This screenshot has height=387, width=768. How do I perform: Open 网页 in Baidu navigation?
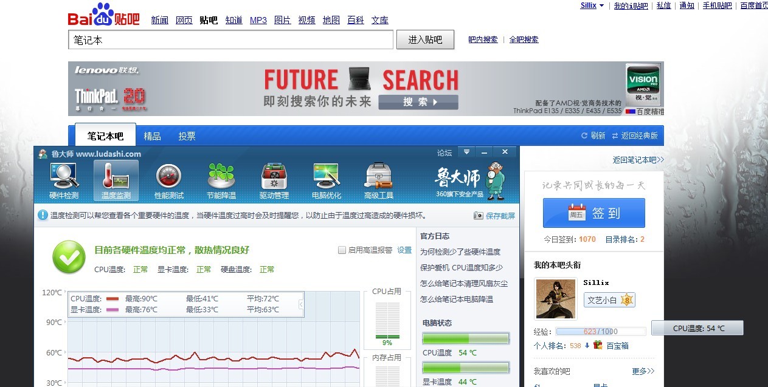184,20
